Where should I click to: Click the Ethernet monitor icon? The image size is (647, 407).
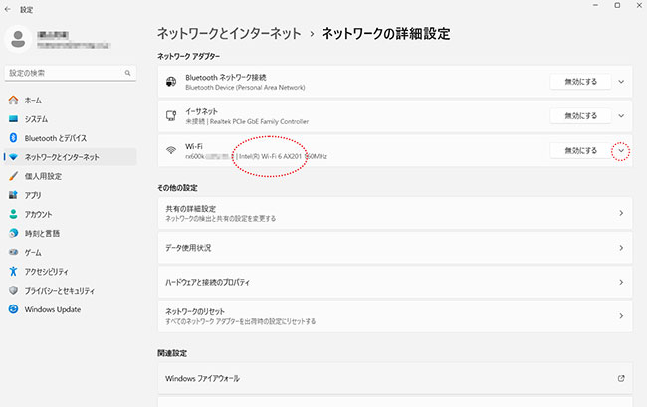[171, 115]
